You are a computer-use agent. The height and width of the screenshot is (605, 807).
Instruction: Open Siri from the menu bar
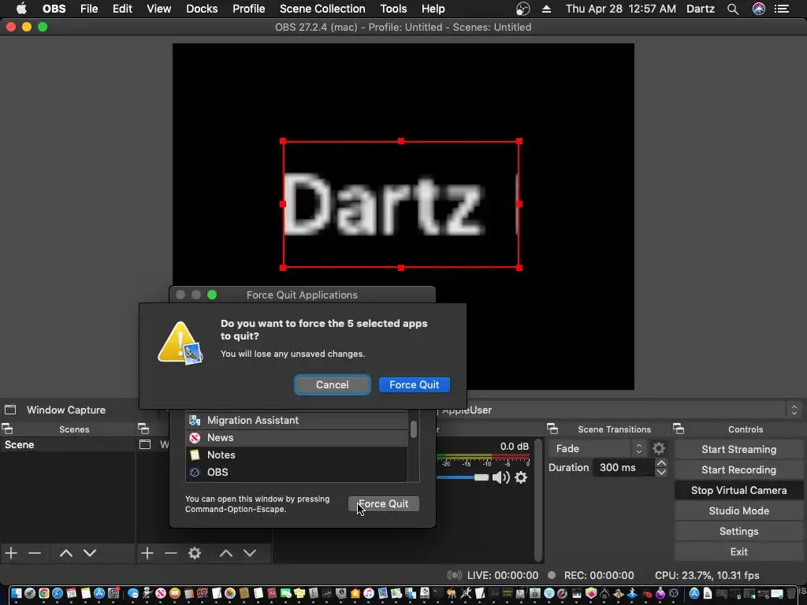759,9
